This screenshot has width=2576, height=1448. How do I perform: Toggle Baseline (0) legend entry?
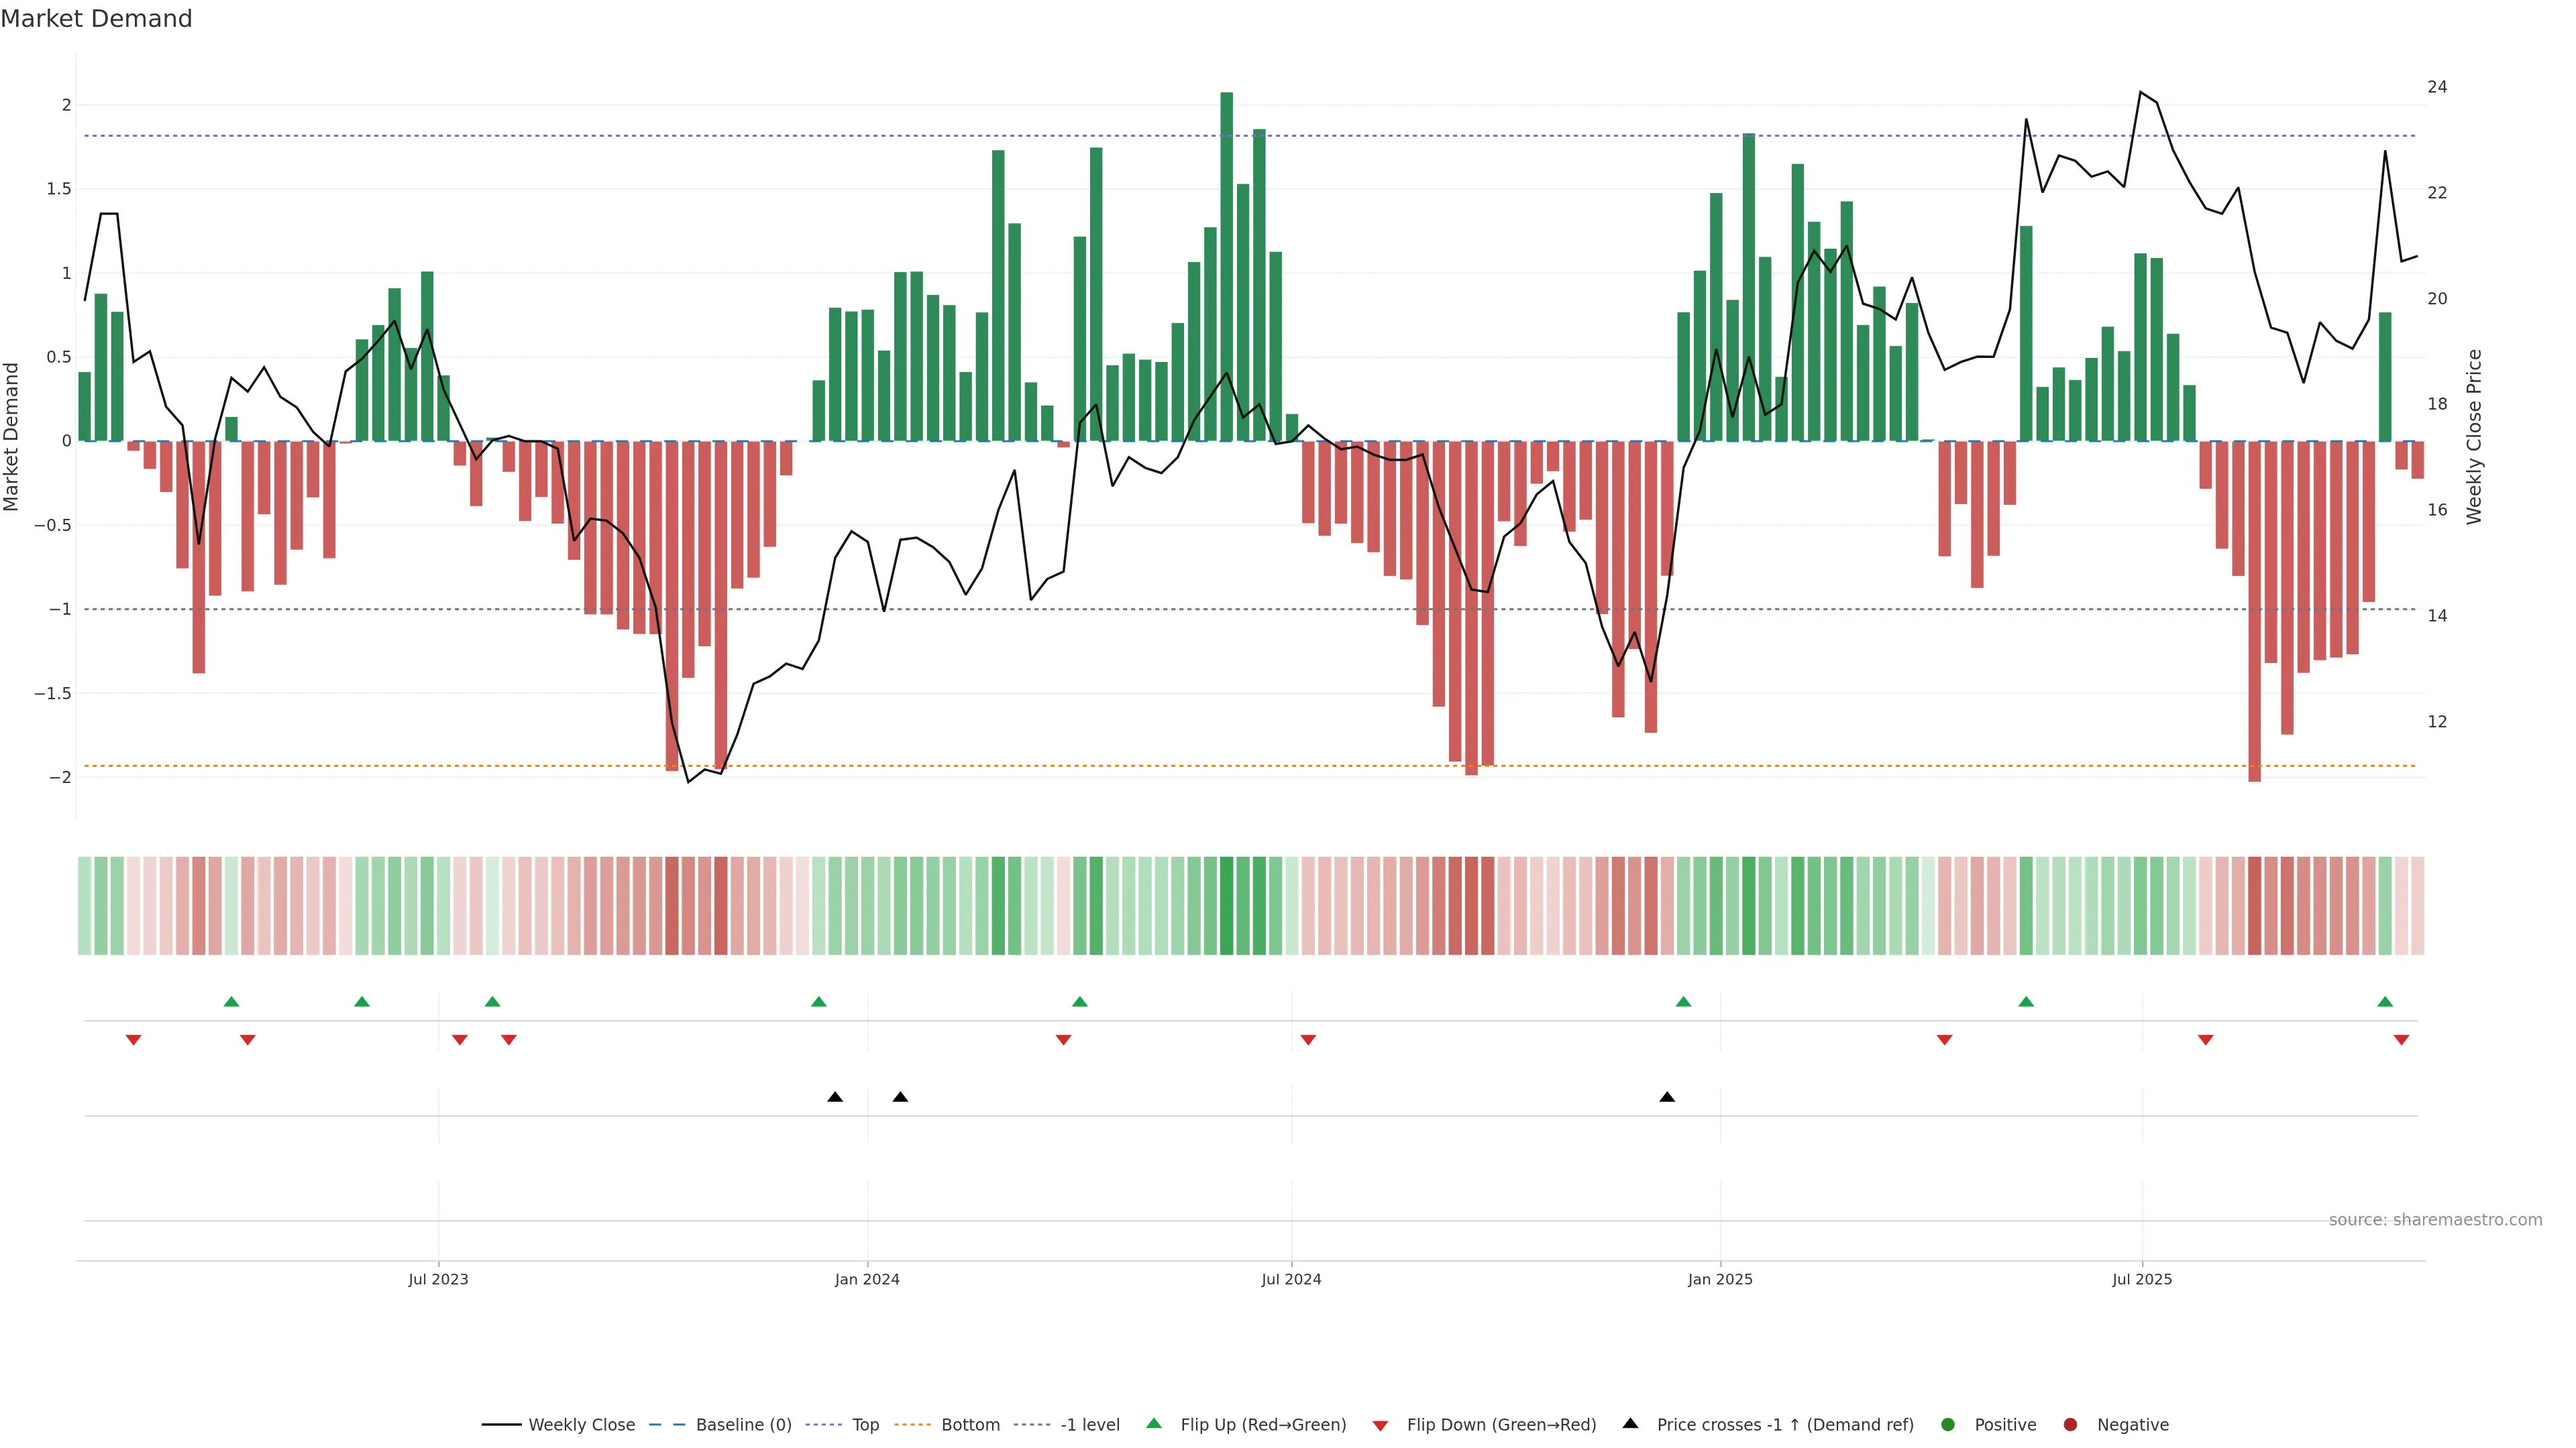click(x=743, y=1424)
